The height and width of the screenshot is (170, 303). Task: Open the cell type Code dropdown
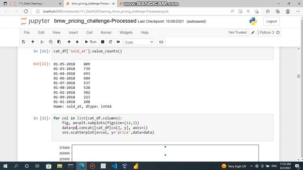pyautogui.click(x=139, y=42)
